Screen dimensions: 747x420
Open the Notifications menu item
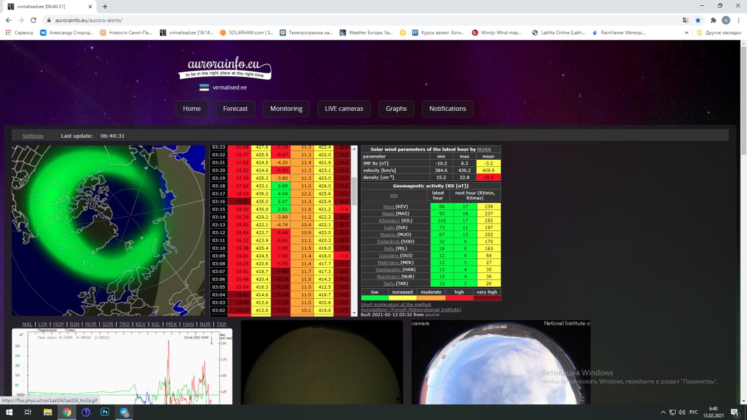448,108
